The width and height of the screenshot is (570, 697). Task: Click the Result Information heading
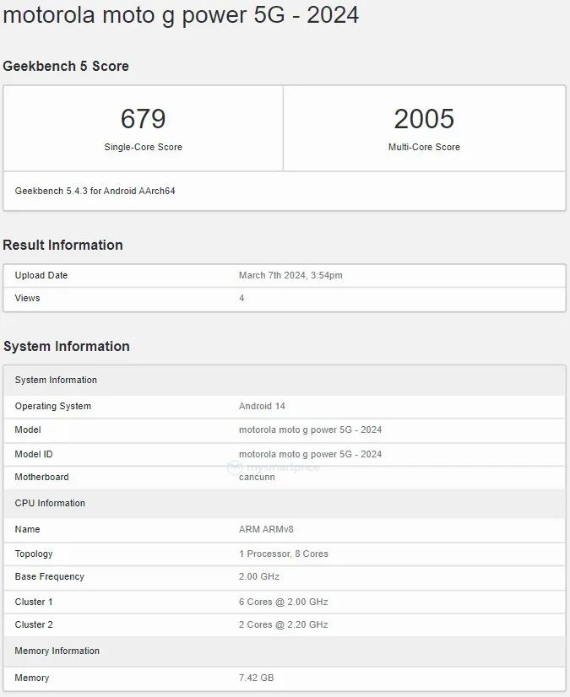(x=62, y=245)
